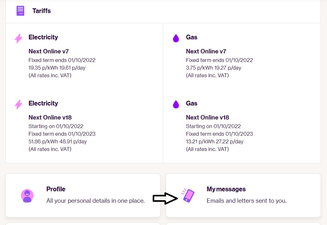Select the electricity Next Online v18 tariff name
This screenshot has height=225, width=327.
click(50, 117)
